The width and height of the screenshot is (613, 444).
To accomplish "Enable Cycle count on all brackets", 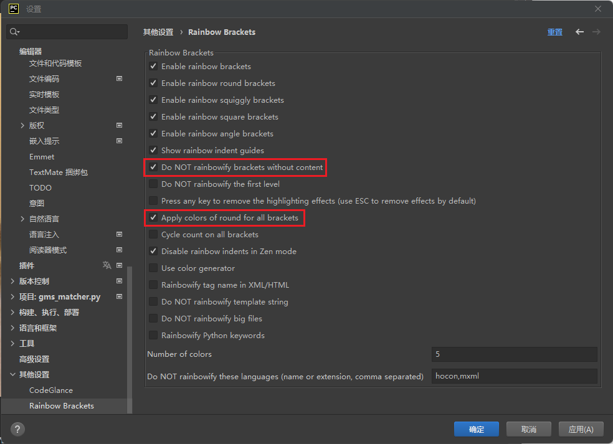I will (153, 234).
